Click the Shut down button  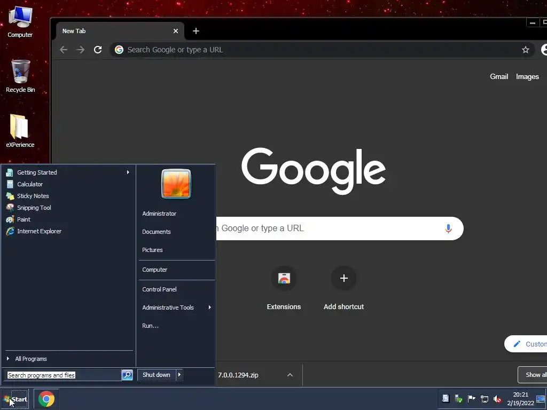pos(157,375)
